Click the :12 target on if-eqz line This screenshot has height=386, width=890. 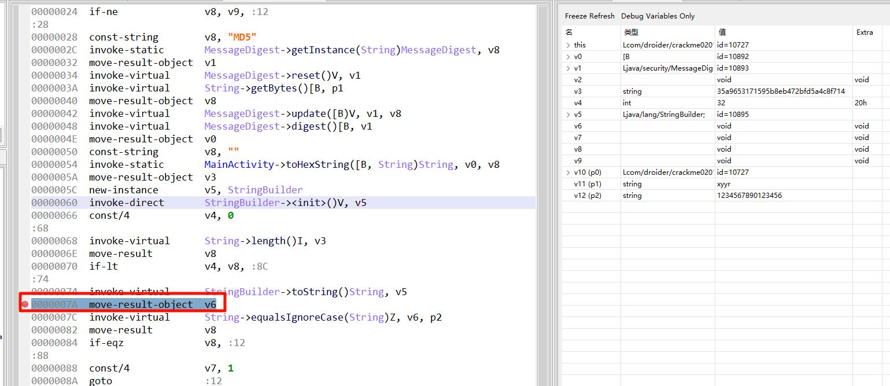click(237, 343)
